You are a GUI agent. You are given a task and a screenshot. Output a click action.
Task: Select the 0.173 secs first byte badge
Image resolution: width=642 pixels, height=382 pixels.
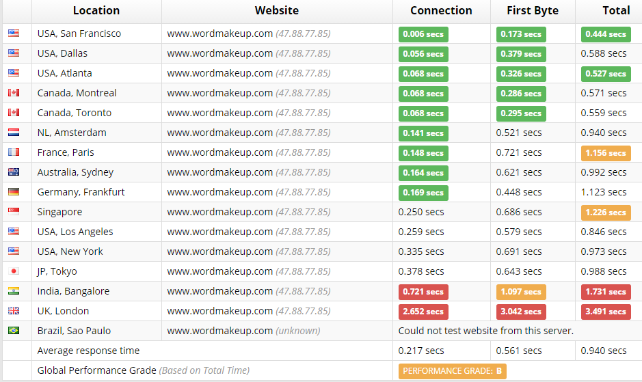521,34
